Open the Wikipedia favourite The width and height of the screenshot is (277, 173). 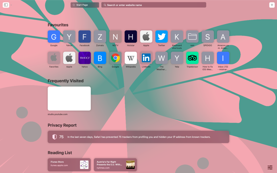click(x=131, y=58)
